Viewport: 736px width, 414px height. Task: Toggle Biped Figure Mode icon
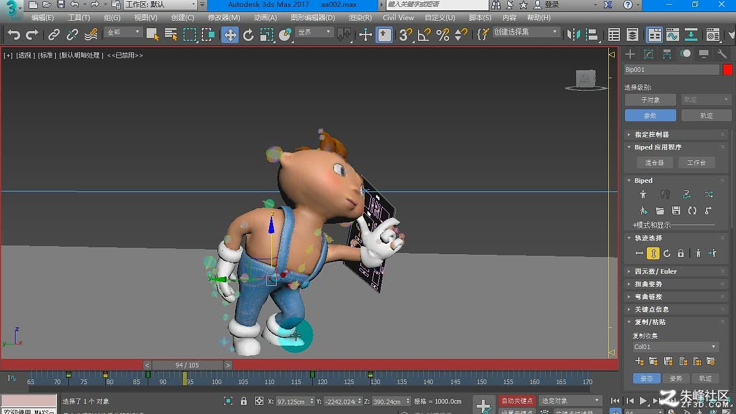pos(643,194)
